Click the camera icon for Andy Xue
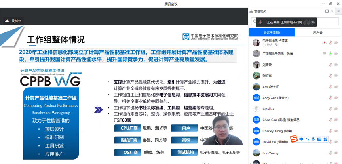The image size is (342, 164). coord(336,97)
